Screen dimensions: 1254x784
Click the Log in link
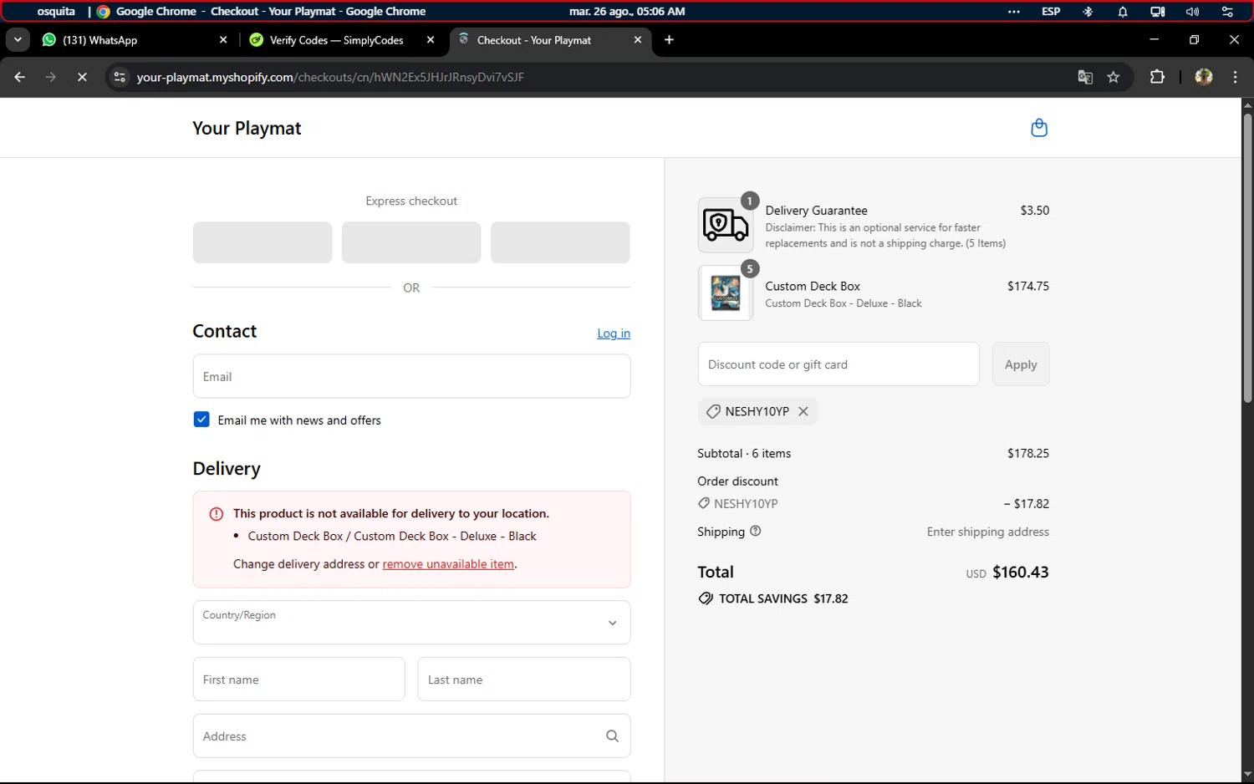[x=614, y=333]
